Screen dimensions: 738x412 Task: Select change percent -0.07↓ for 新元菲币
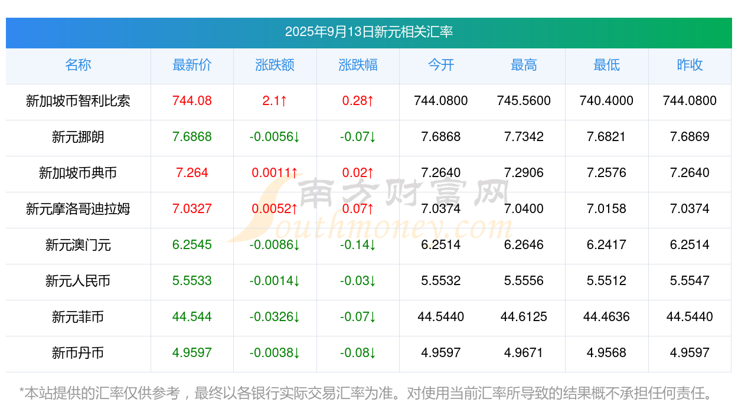[358, 317]
